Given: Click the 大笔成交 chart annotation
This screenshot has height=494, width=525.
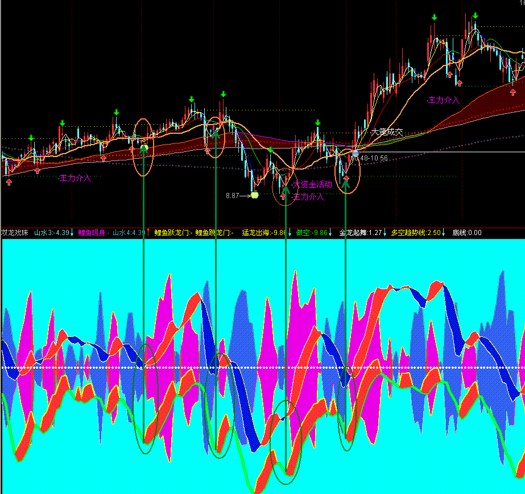Looking at the screenshot, I should point(387,132).
